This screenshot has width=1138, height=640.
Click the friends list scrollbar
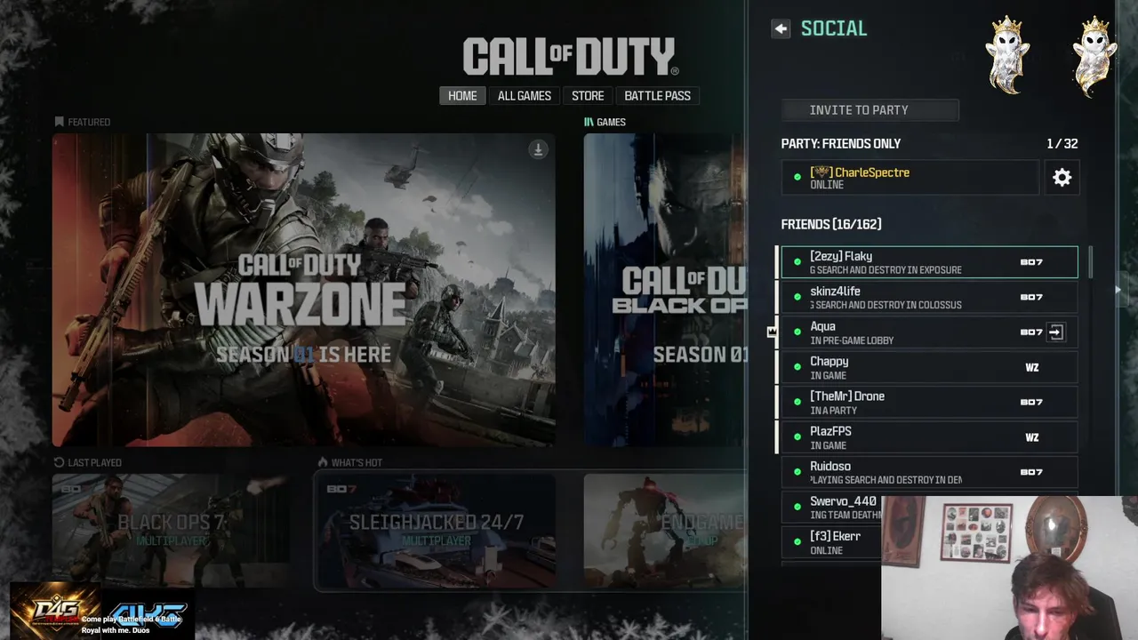1090,262
